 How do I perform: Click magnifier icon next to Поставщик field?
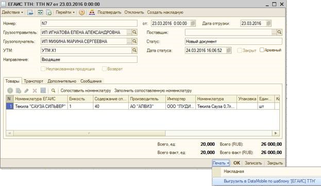pos(279,32)
